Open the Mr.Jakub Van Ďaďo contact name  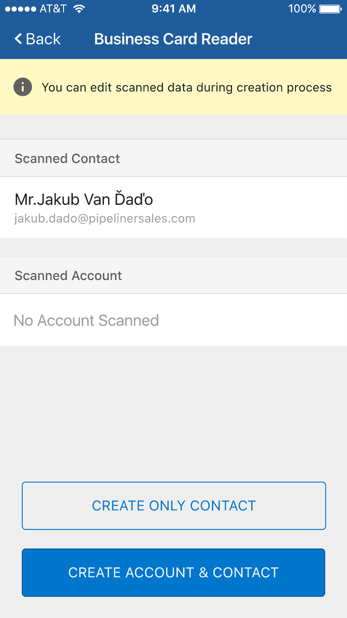click(84, 199)
